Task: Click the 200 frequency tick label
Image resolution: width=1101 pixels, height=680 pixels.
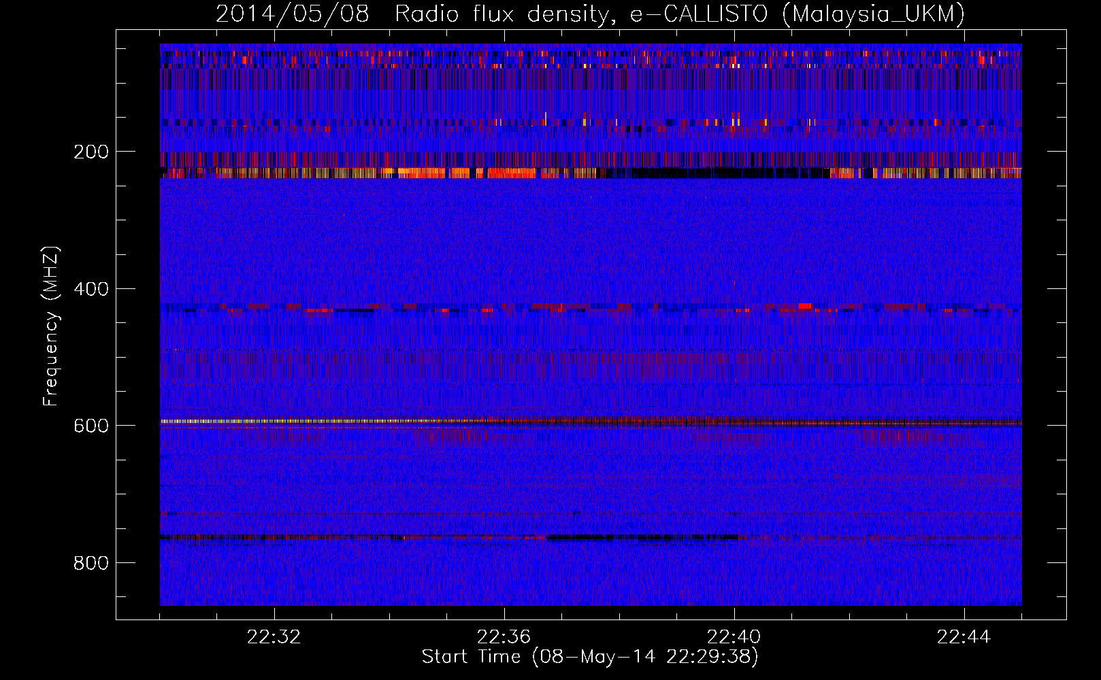Action: click(x=91, y=152)
